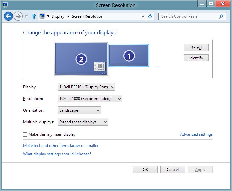The height and width of the screenshot is (191, 232).
Task: Click the search magnifier icon
Action: click(x=221, y=16)
